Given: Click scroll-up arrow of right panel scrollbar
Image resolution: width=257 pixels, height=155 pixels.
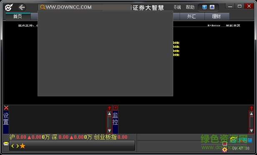Looking at the screenshot, I should click(x=252, y=113).
